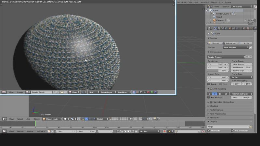Click the play animation button
This screenshot has height=146, width=260.
point(129,131)
